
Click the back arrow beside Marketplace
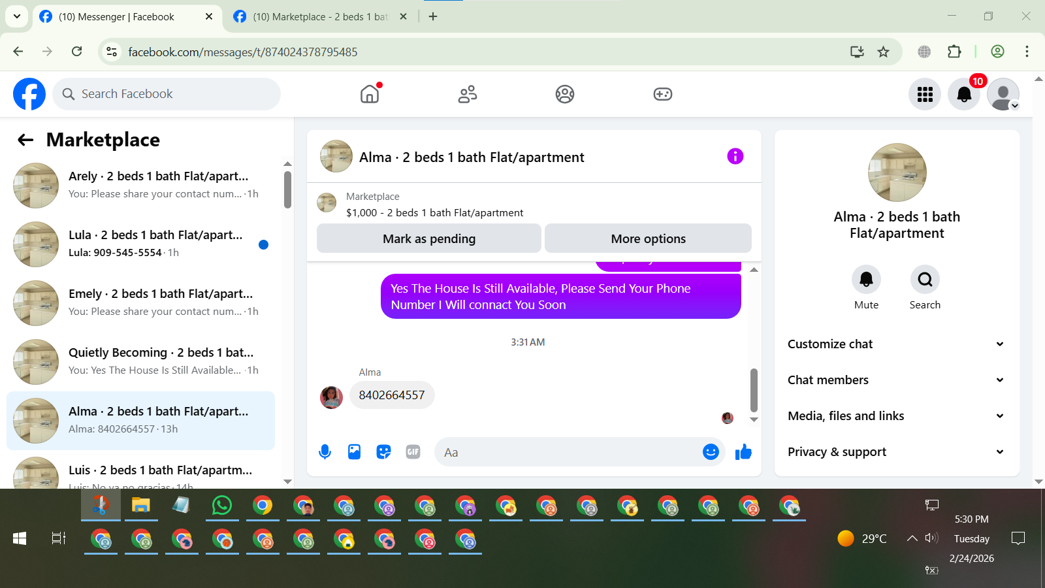click(25, 140)
